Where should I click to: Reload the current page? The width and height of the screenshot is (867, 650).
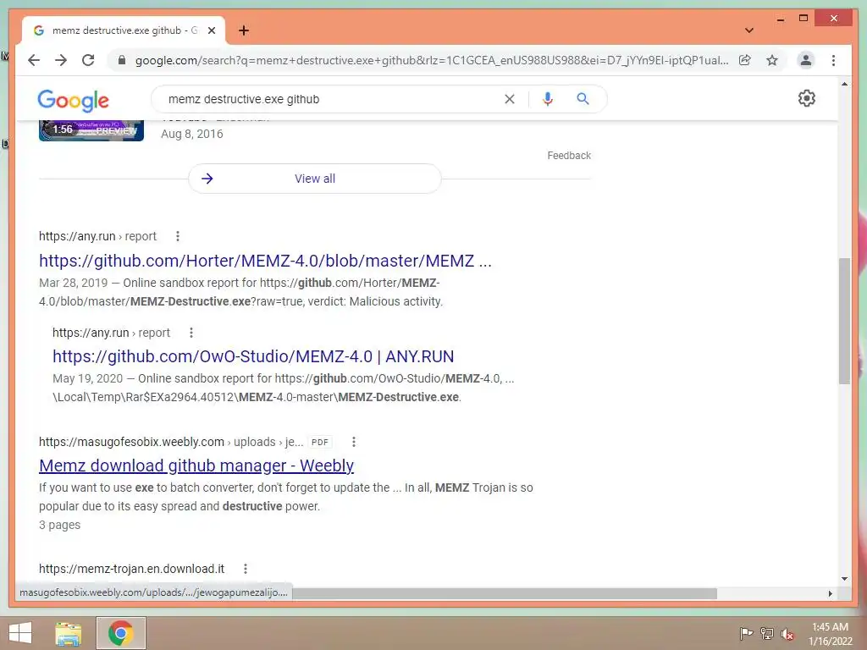88,60
